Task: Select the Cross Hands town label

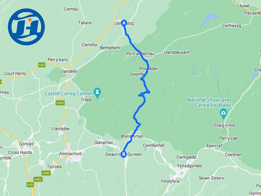Action: (x=20, y=152)
